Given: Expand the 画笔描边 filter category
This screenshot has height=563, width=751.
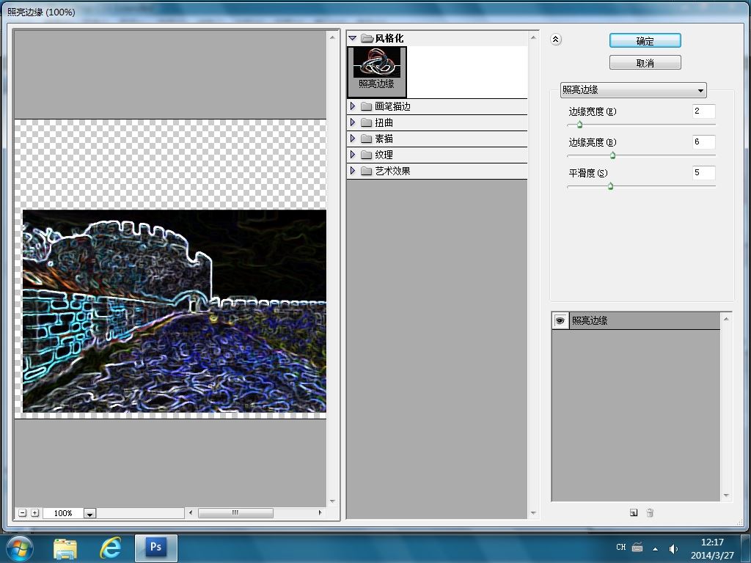Looking at the screenshot, I should (x=353, y=106).
